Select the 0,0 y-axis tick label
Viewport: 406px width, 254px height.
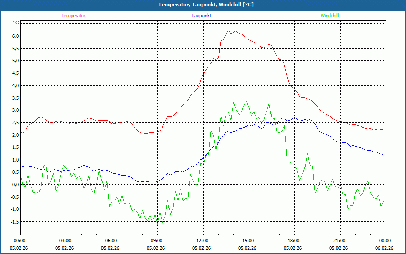[15, 184]
